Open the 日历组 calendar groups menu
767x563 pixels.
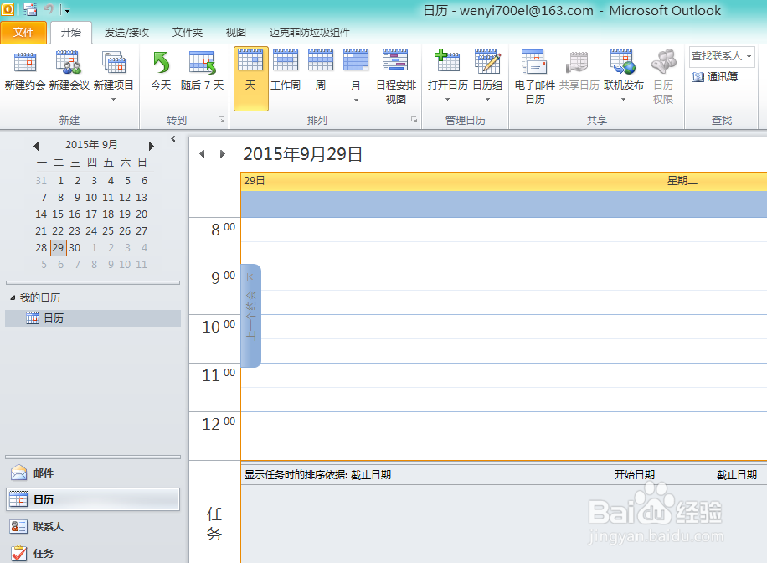[487, 76]
